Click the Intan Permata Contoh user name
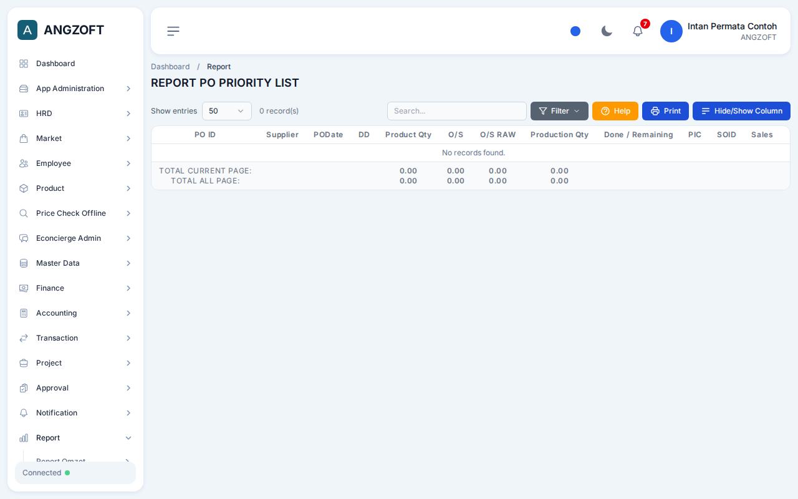 pos(732,26)
